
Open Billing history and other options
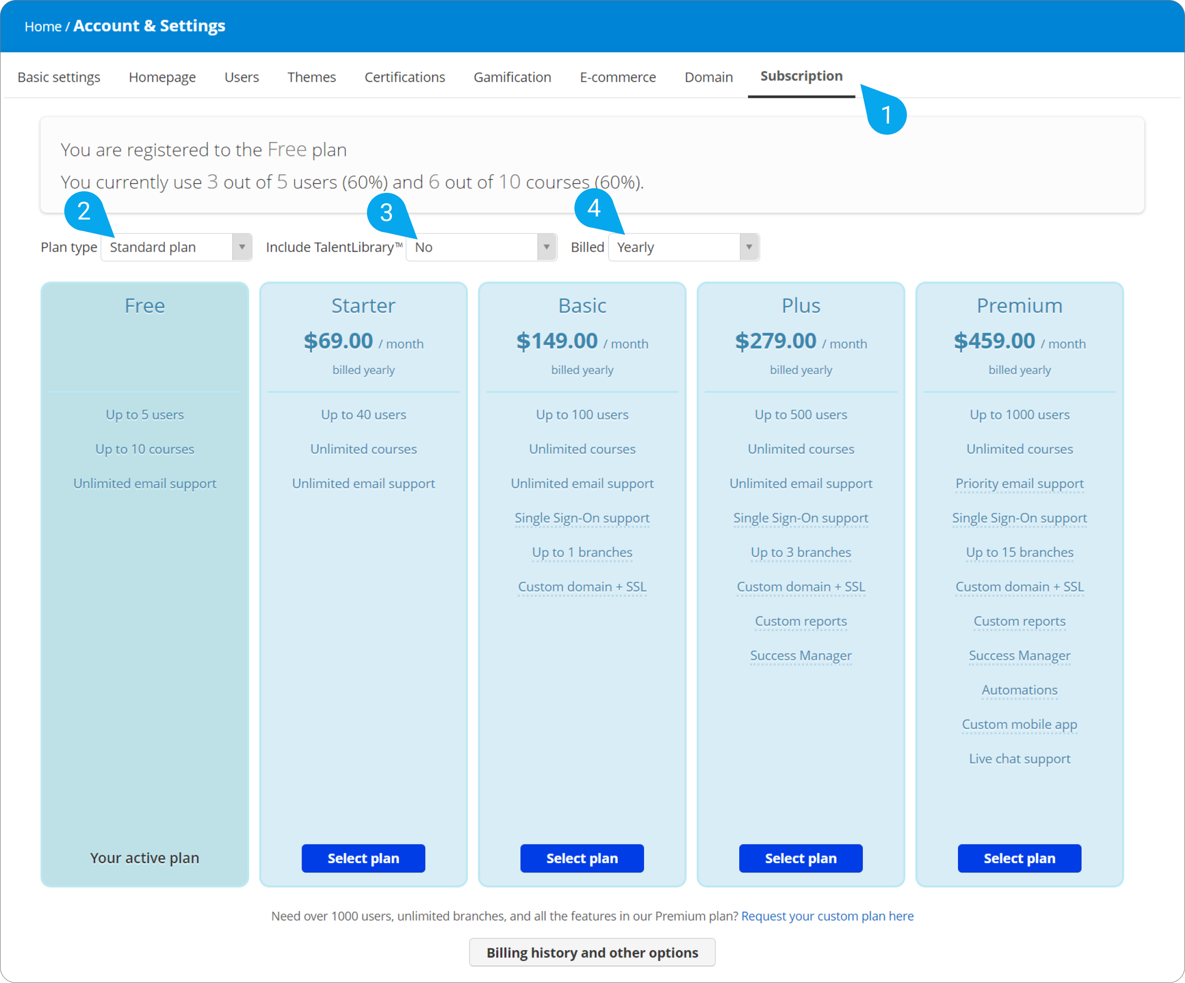pyautogui.click(x=592, y=953)
